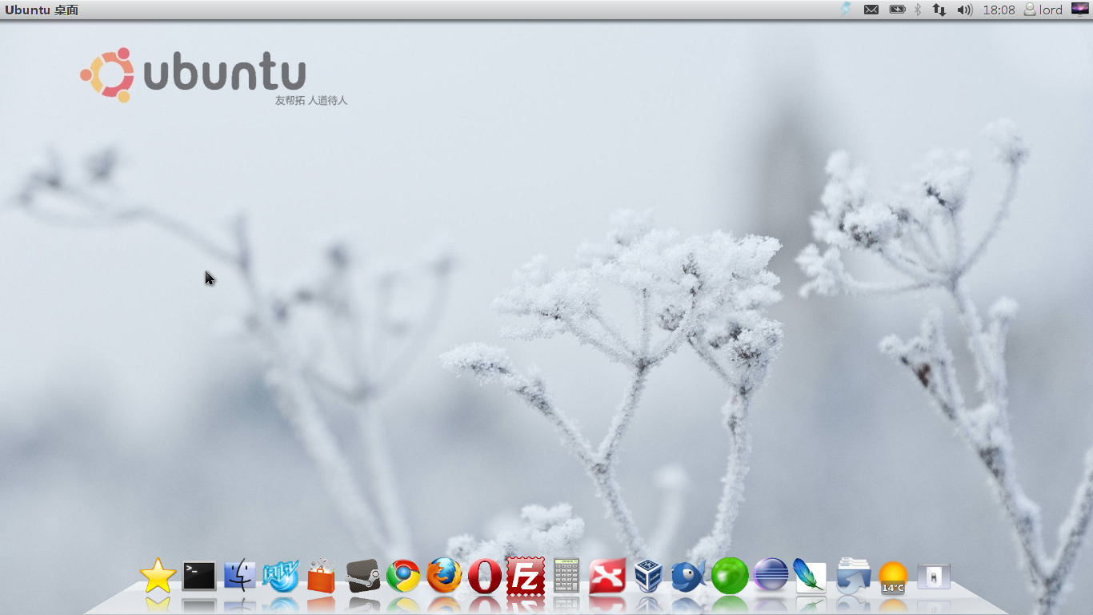Click the Ubuntu 桌面 panel title
This screenshot has height=615, width=1093.
tap(42, 10)
